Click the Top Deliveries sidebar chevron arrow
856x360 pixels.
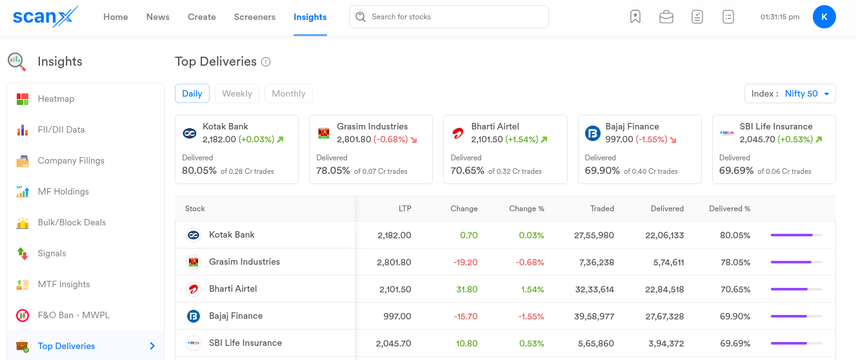[x=152, y=346]
